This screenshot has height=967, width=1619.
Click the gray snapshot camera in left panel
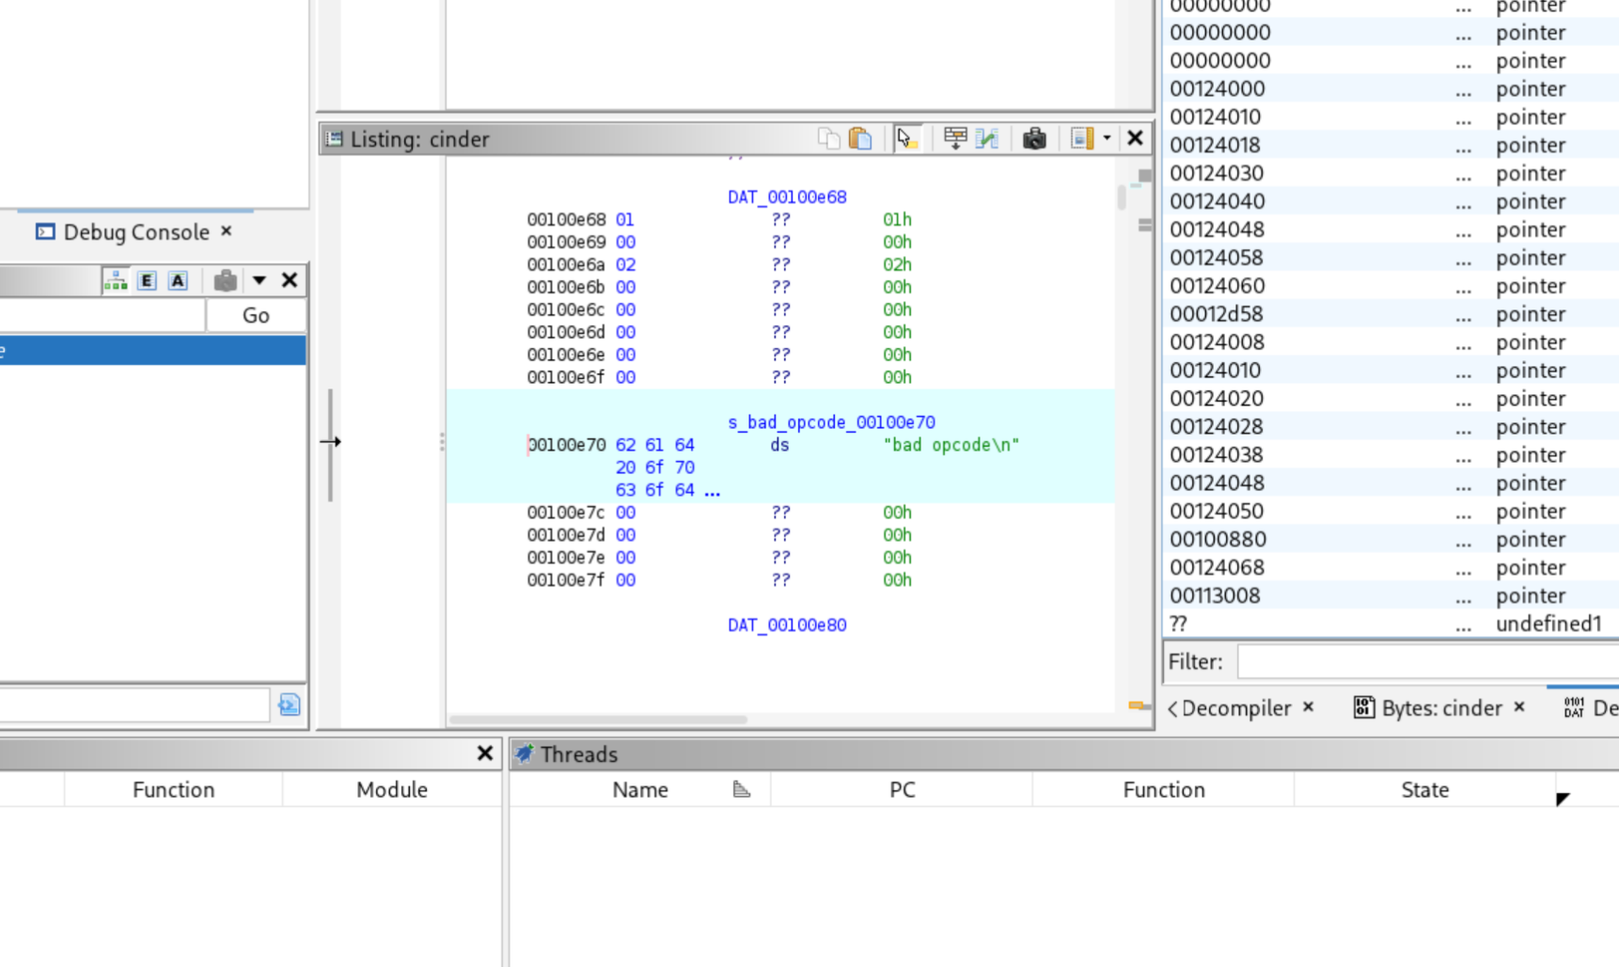225,280
